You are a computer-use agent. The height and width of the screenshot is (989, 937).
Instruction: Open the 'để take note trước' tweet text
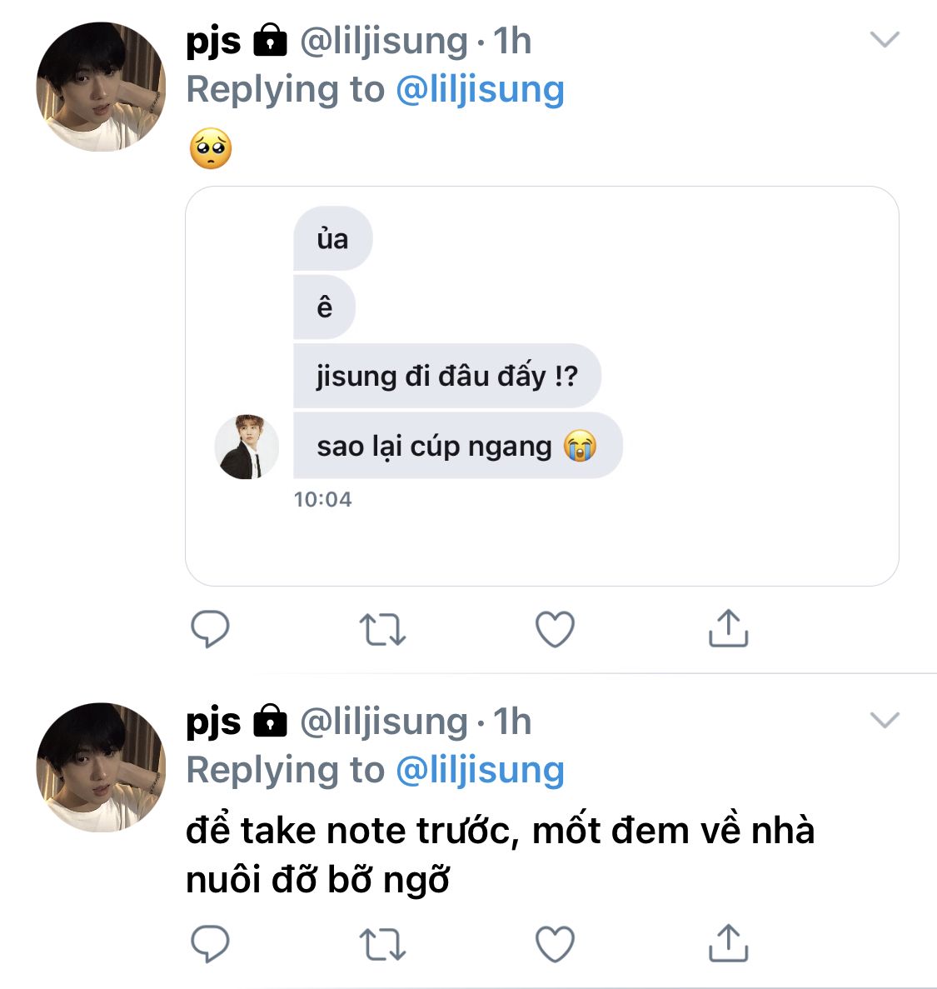click(x=500, y=855)
